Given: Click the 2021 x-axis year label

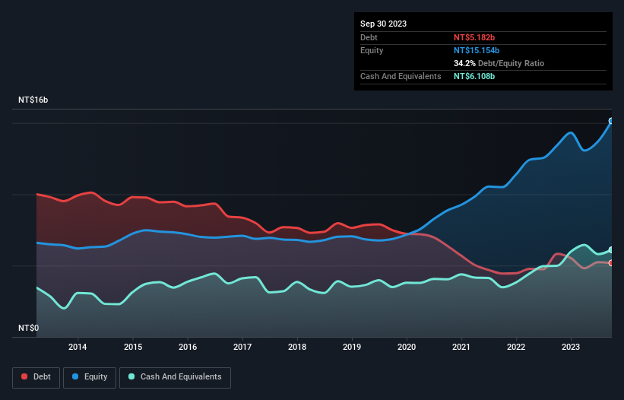Looking at the screenshot, I should (x=461, y=347).
